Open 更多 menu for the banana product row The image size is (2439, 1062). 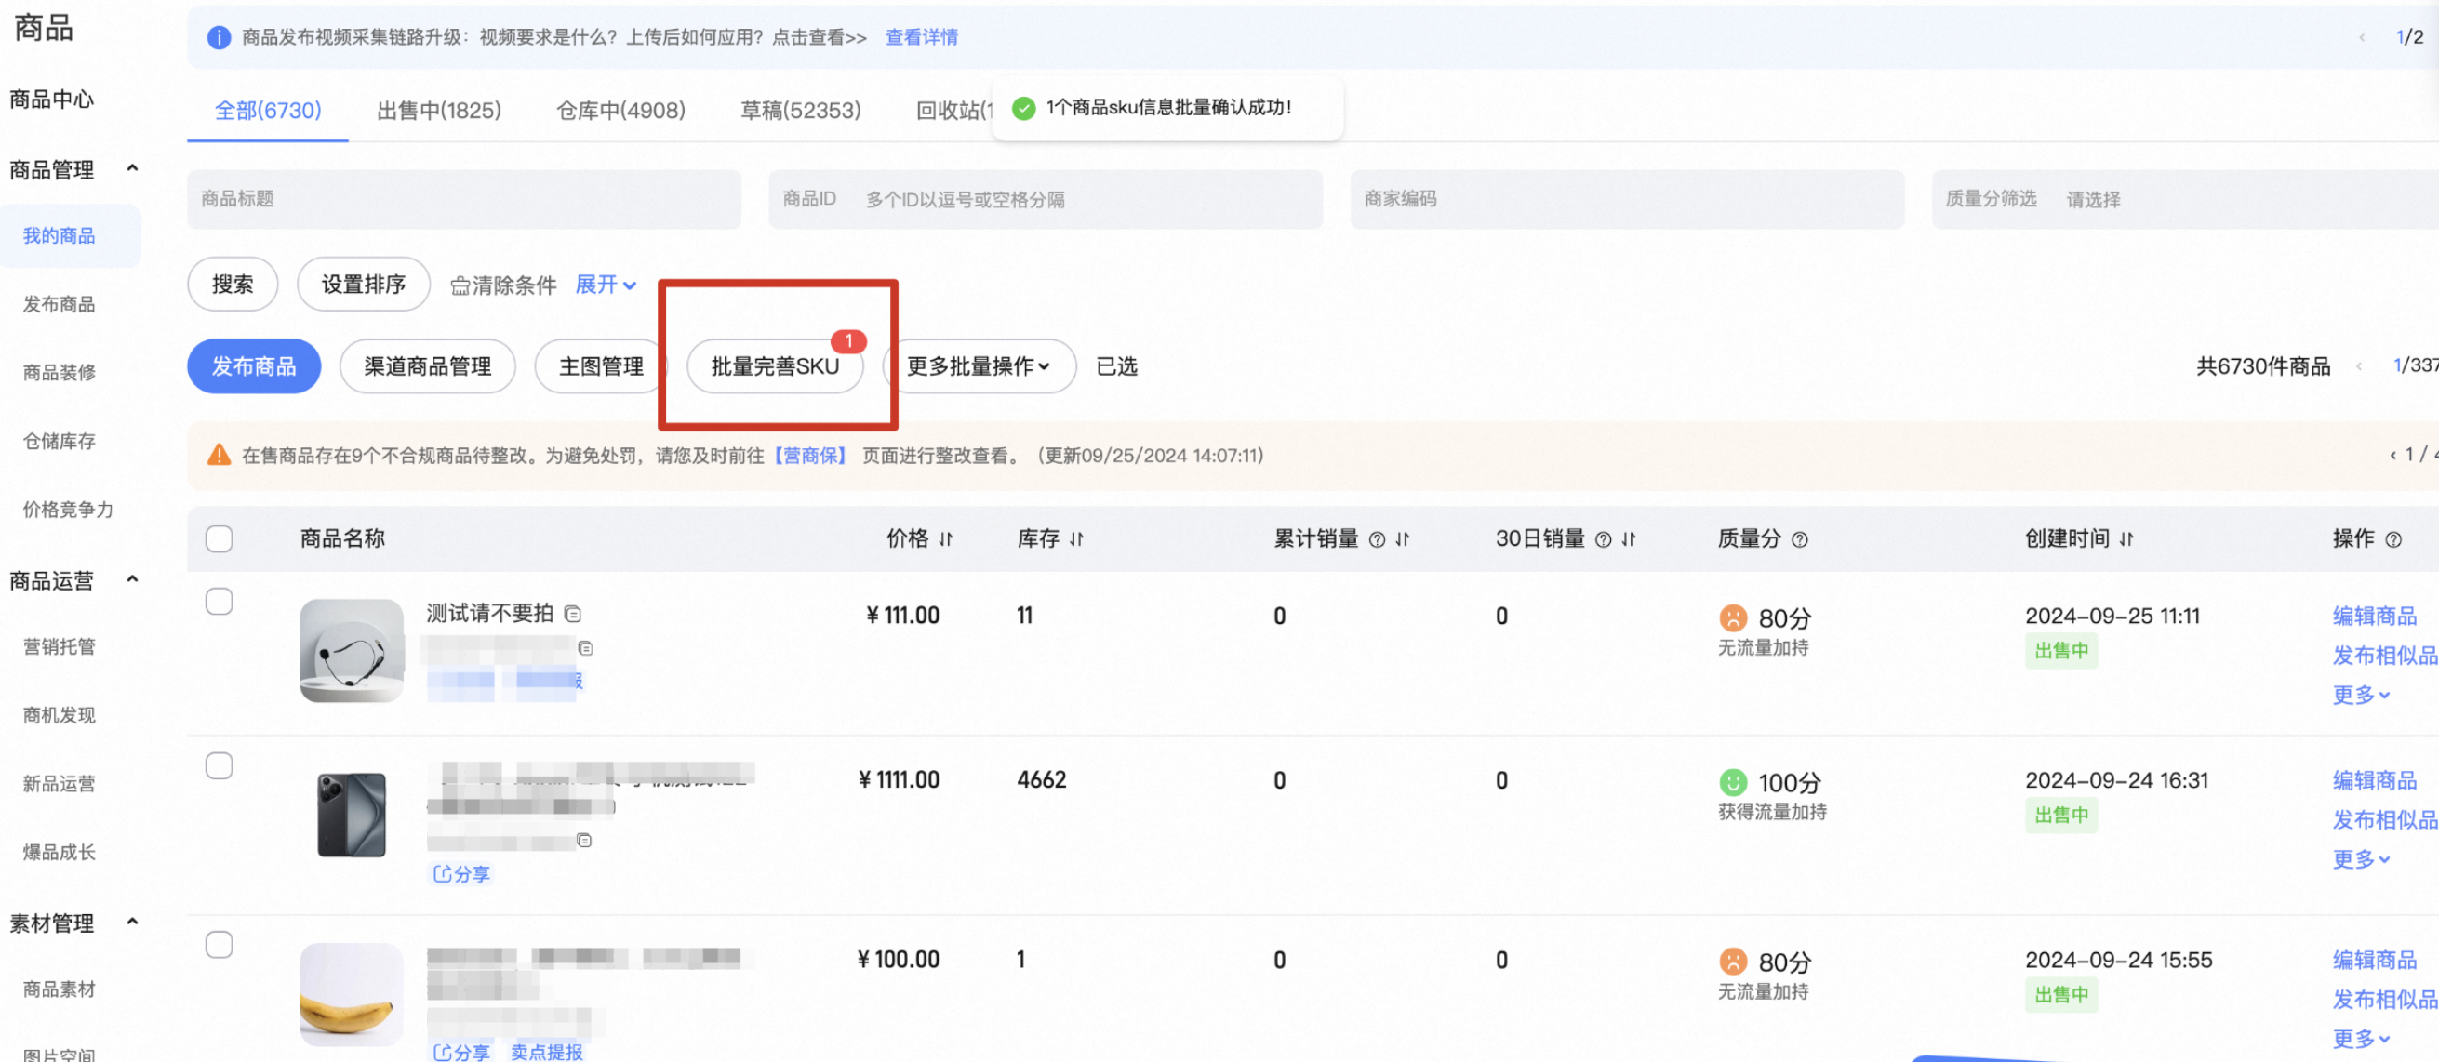2362,1039
